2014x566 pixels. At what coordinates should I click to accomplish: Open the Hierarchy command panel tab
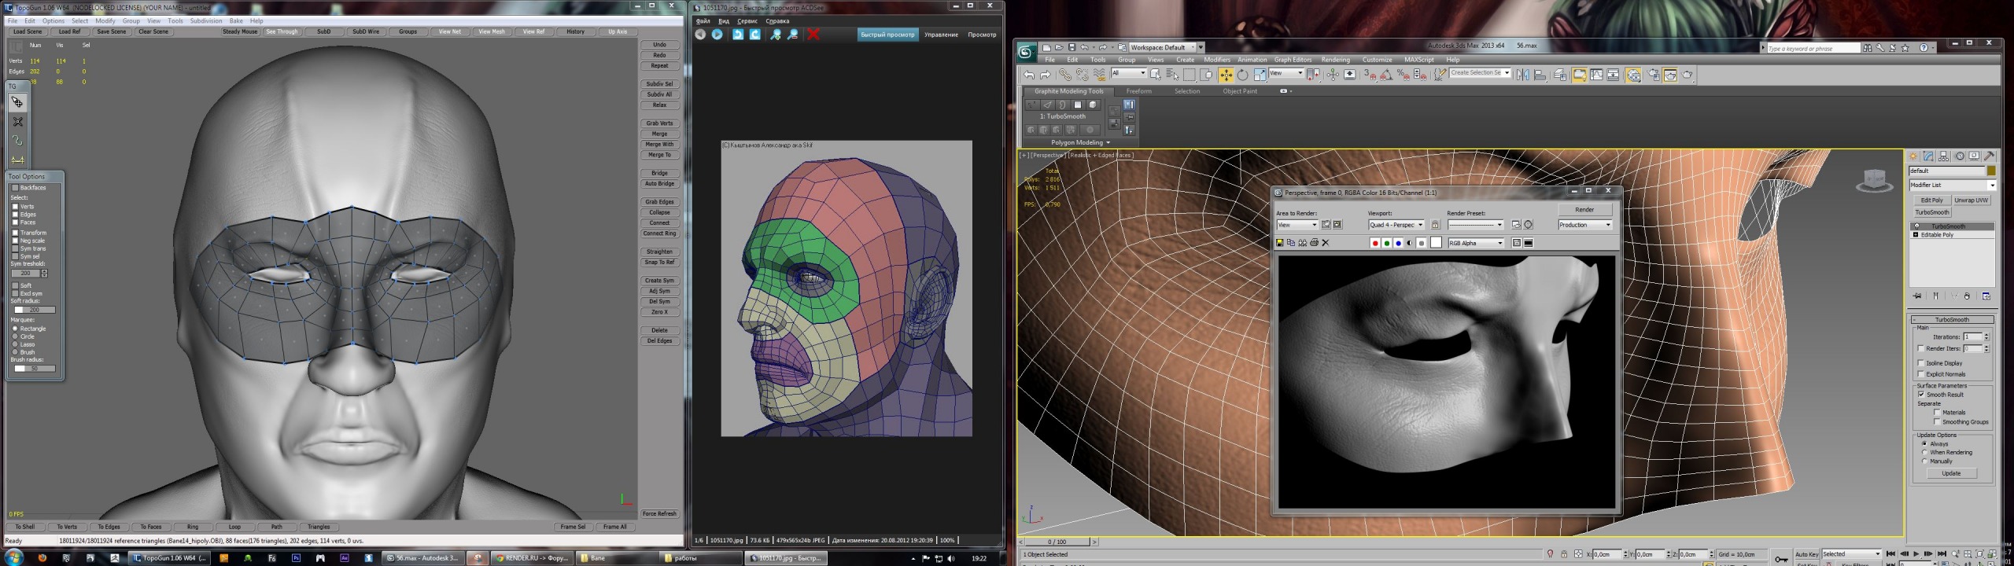coord(1944,156)
